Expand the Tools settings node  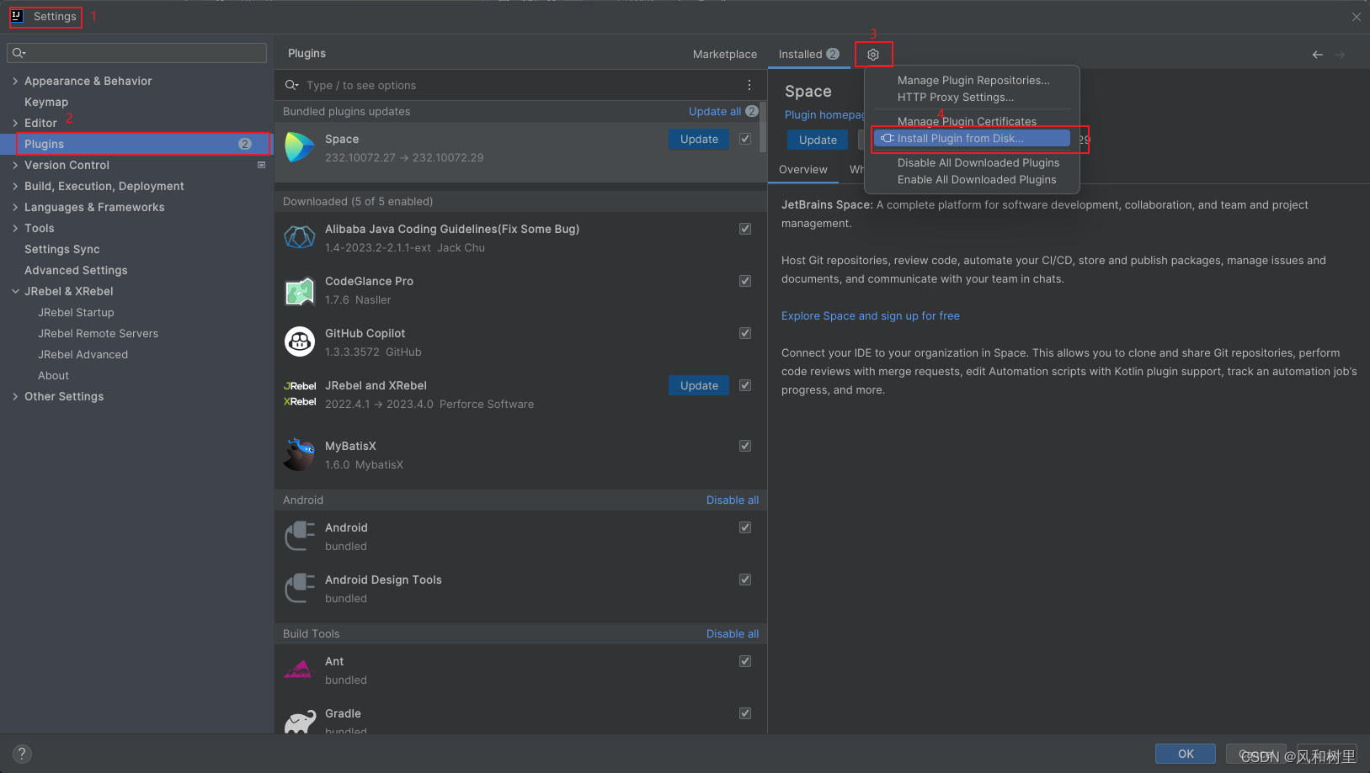15,228
